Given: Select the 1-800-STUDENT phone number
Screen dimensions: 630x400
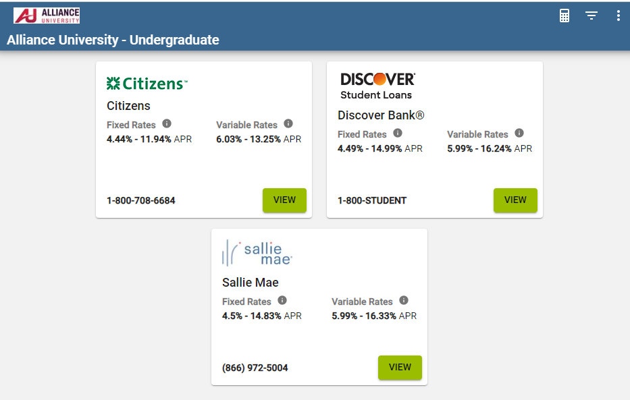Looking at the screenshot, I should coord(372,200).
